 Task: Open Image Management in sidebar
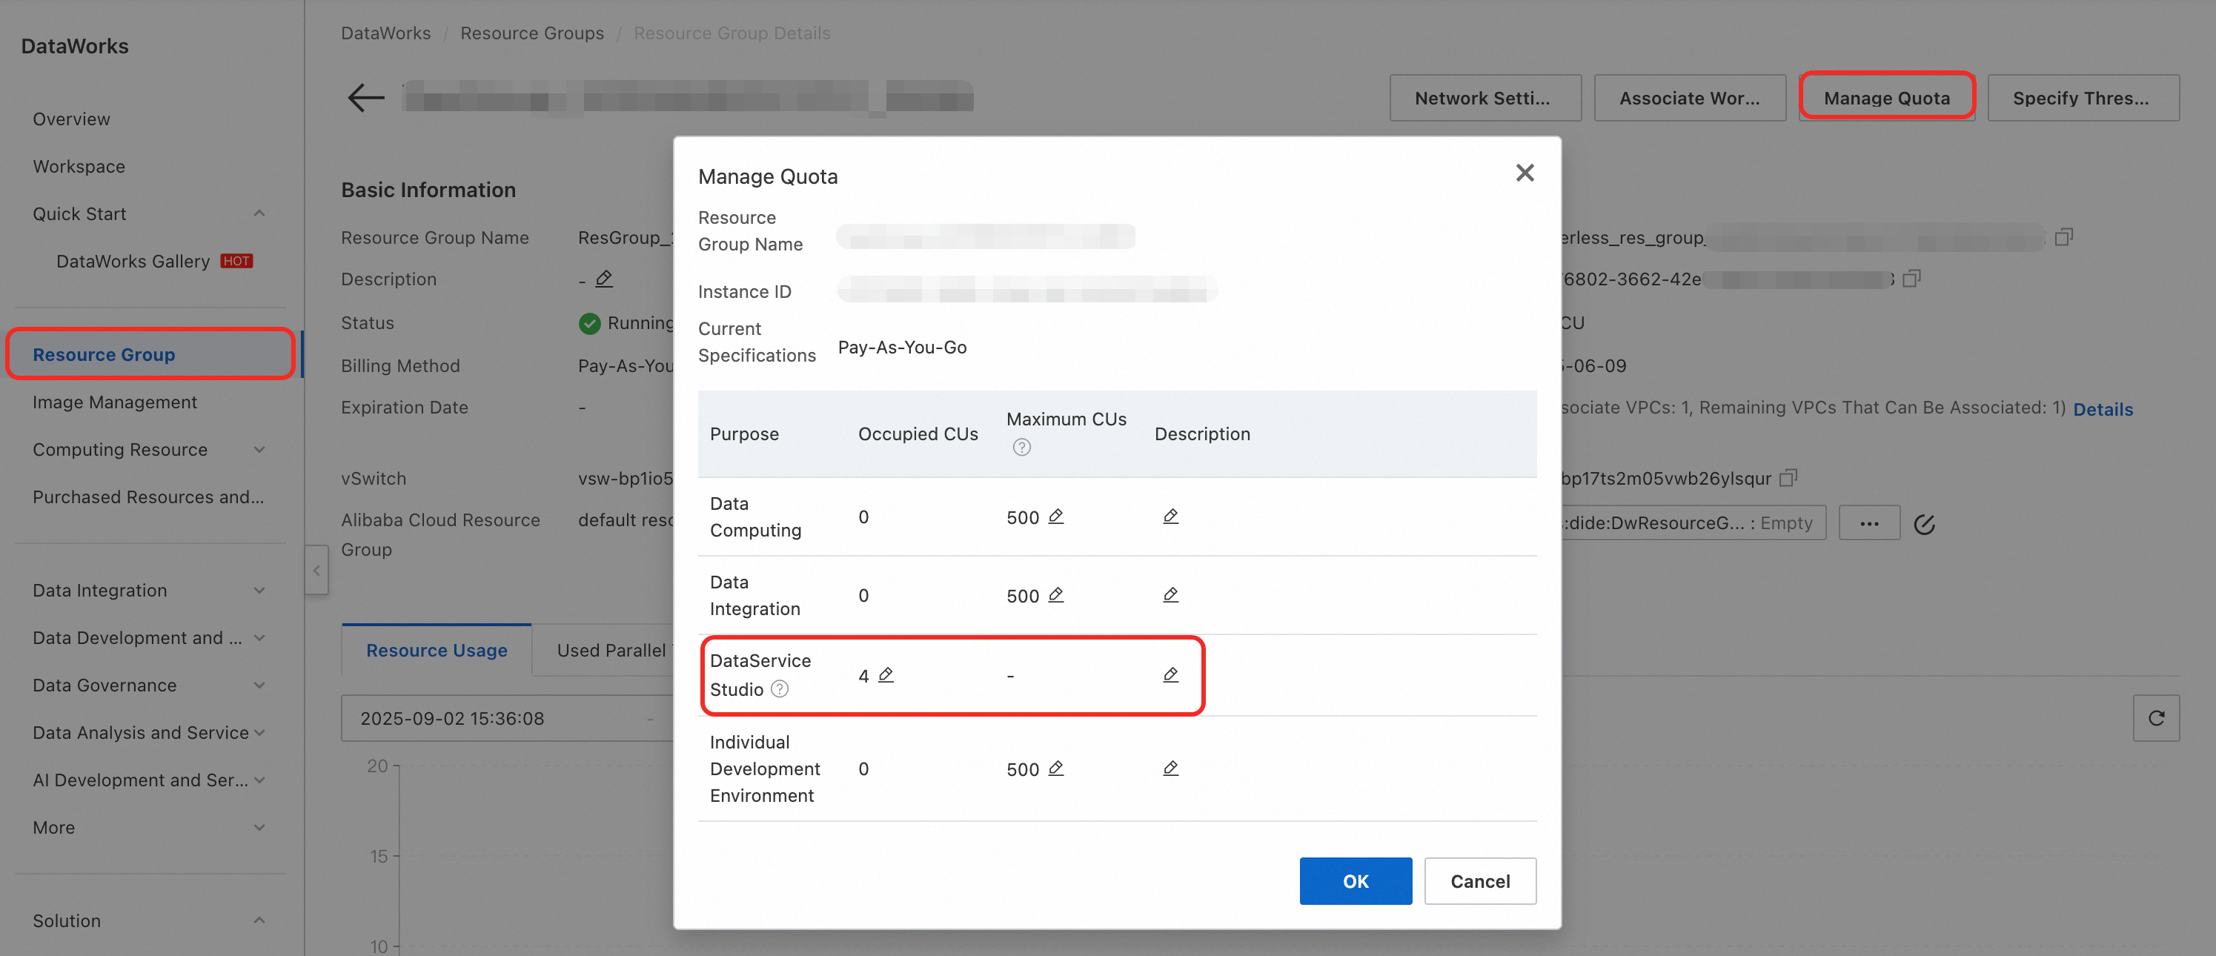(x=114, y=402)
